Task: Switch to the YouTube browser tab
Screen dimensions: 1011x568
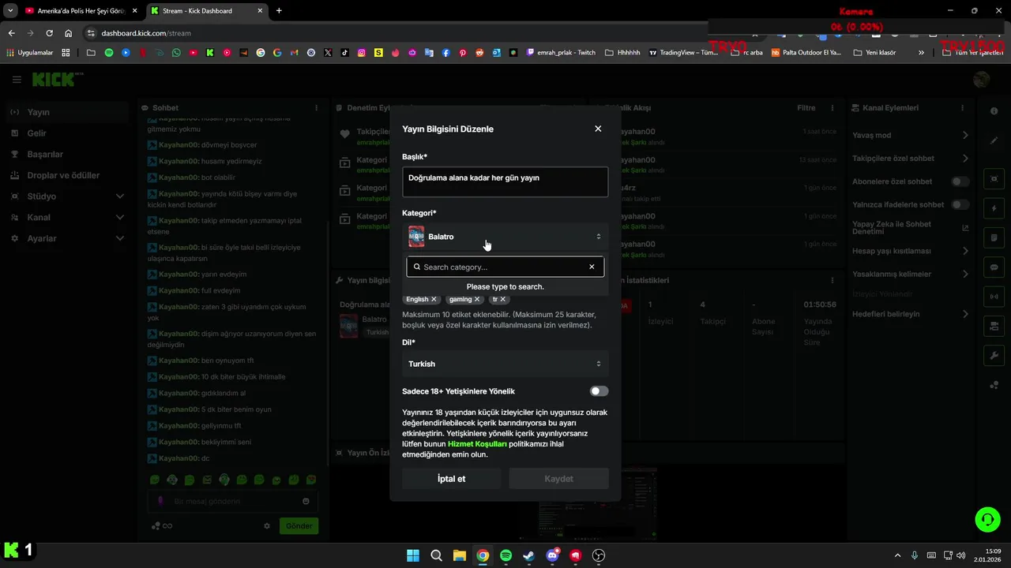Action: (x=81, y=11)
